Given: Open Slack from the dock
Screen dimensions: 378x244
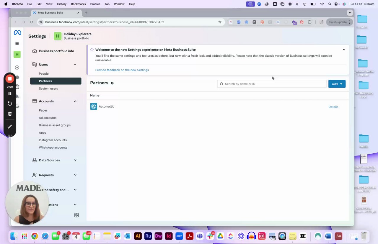Looking at the screenshot, I should click(210, 236).
